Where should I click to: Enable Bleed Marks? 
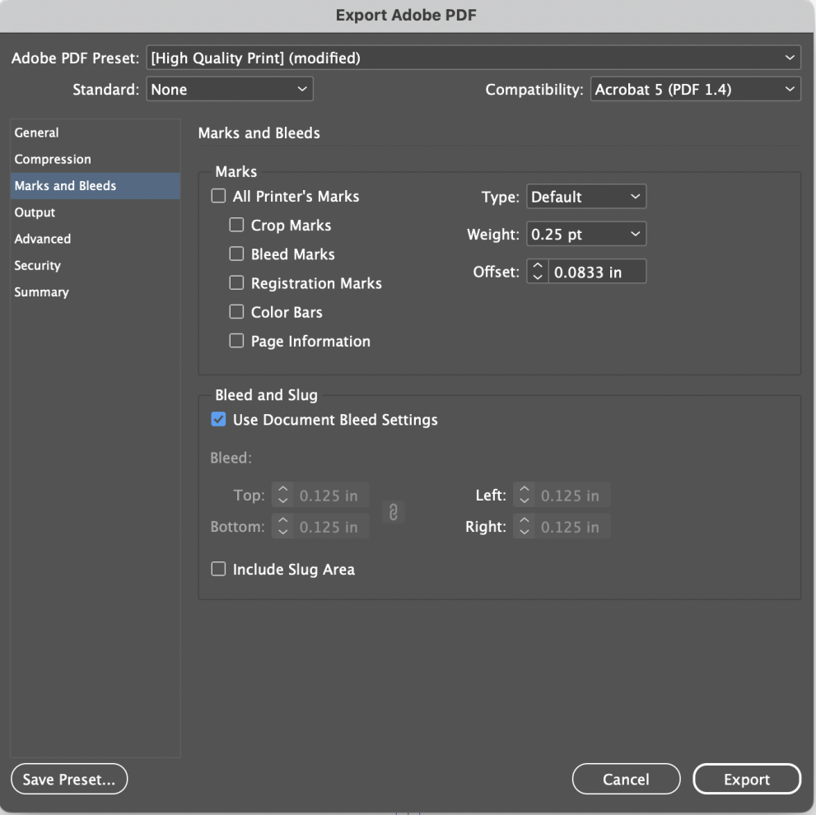236,254
